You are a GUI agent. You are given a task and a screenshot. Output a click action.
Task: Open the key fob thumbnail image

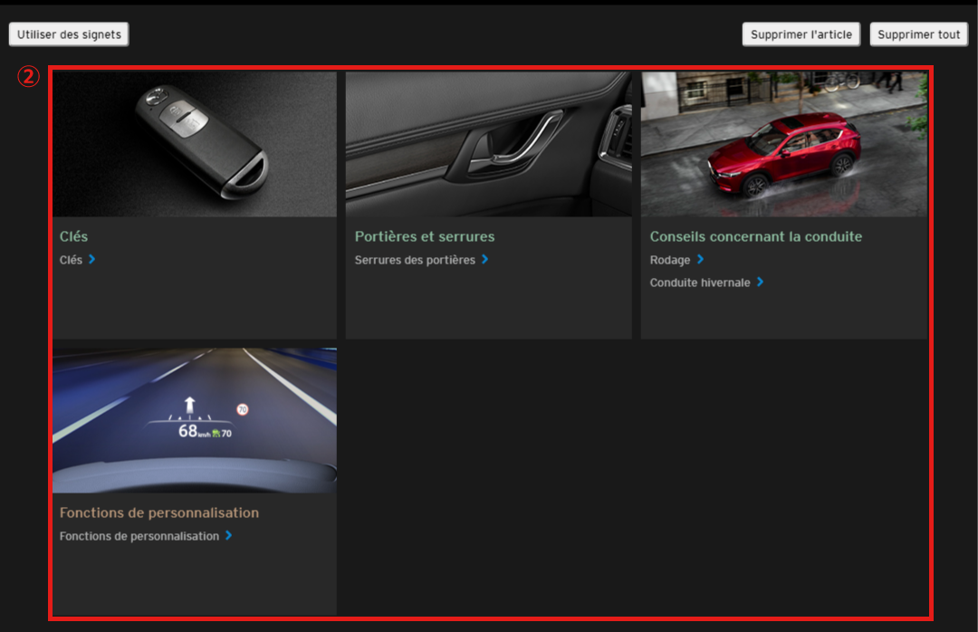pyautogui.click(x=195, y=144)
